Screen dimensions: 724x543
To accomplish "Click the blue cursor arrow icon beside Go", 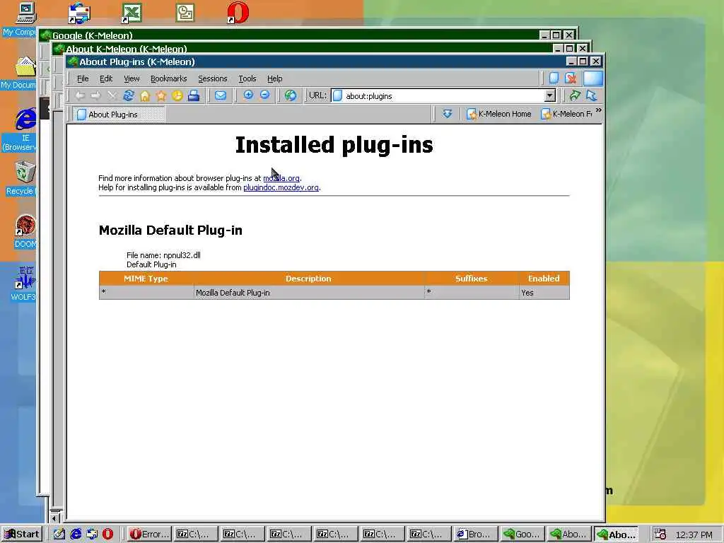I will pos(592,95).
